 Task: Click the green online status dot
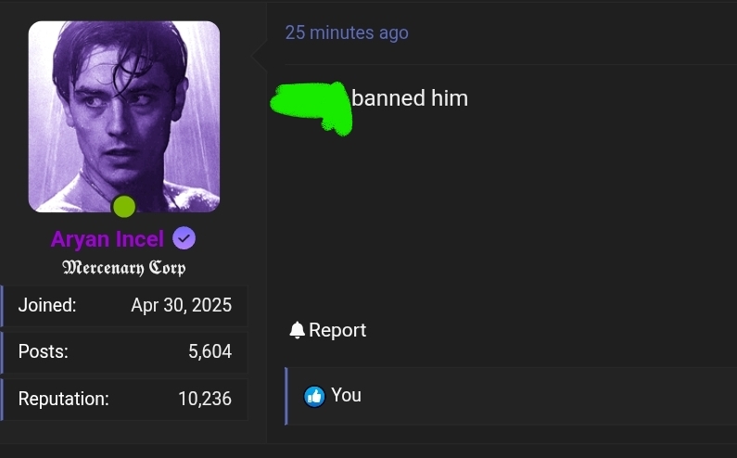point(124,207)
